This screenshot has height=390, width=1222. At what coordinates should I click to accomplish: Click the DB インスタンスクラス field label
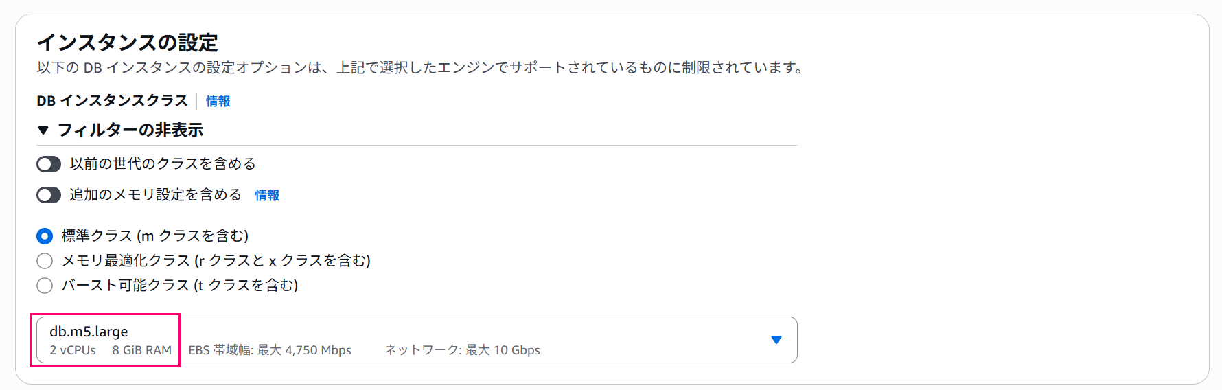(112, 101)
